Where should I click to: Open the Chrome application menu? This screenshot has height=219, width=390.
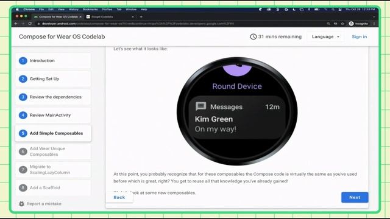(29, 10)
